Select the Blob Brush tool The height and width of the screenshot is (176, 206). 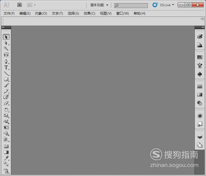tap(6, 97)
